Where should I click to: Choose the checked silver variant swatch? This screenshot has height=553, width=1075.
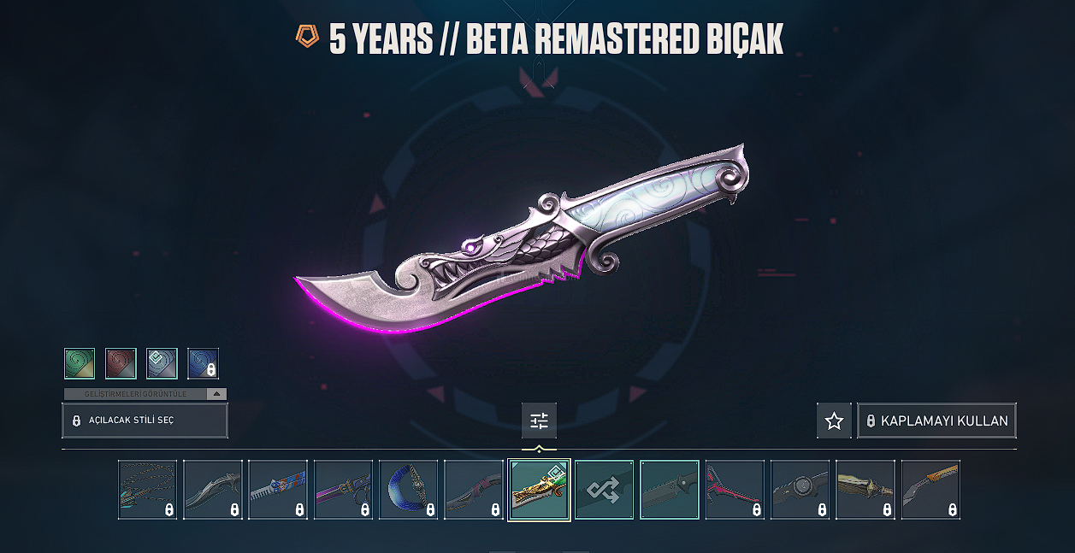coord(162,363)
